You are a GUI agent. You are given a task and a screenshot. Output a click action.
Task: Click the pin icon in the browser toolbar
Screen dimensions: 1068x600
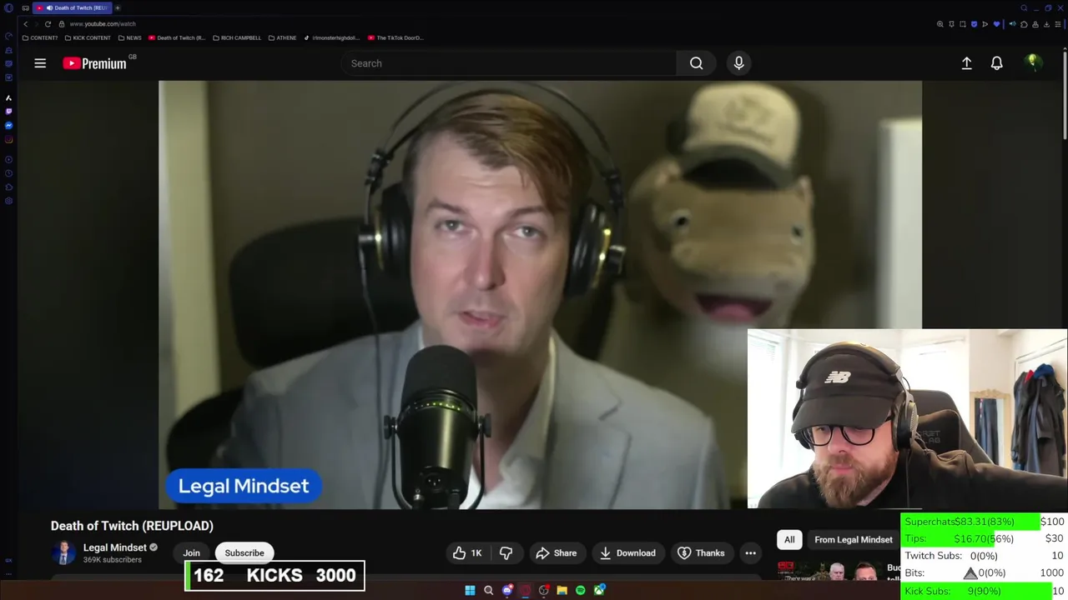[x=951, y=24]
